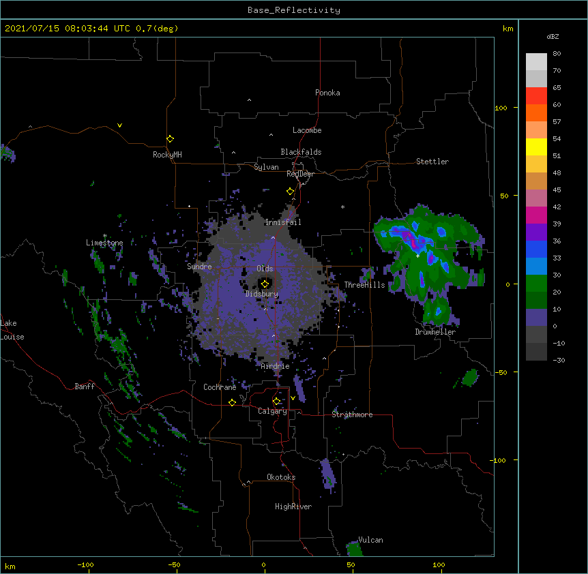588x574 pixels.
Task: Click the -30 value on the dBZ scale
Action: [x=559, y=360]
